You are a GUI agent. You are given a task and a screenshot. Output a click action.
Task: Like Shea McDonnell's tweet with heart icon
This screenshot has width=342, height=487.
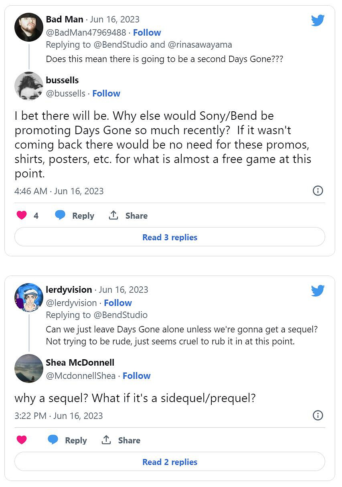(22, 440)
